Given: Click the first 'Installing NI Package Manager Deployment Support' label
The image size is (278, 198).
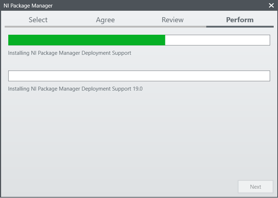Looking at the screenshot, I should (x=70, y=53).
